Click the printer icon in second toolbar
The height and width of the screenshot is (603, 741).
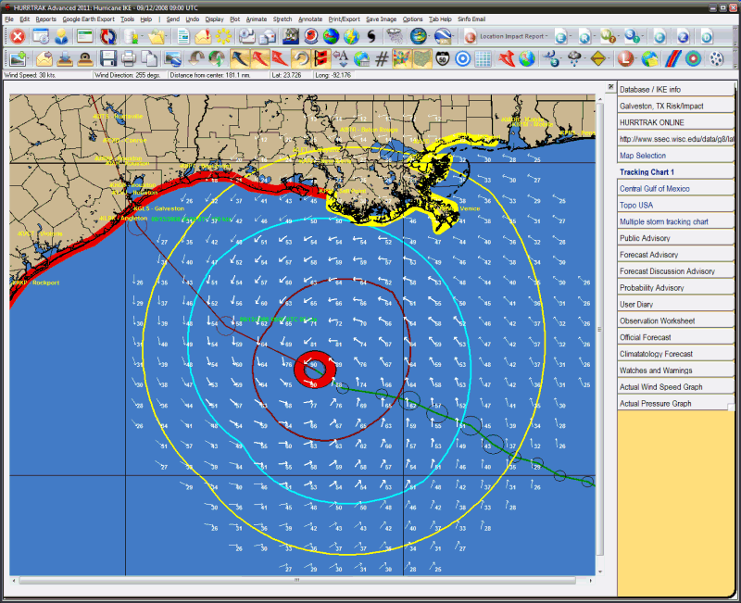(128, 59)
